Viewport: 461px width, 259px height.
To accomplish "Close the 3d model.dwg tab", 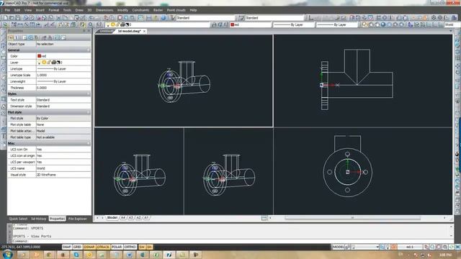I will 144,32.
